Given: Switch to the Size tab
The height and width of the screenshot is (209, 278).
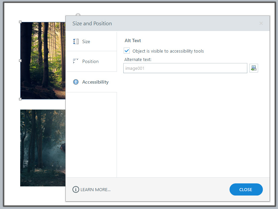Looking at the screenshot, I should 86,41.
